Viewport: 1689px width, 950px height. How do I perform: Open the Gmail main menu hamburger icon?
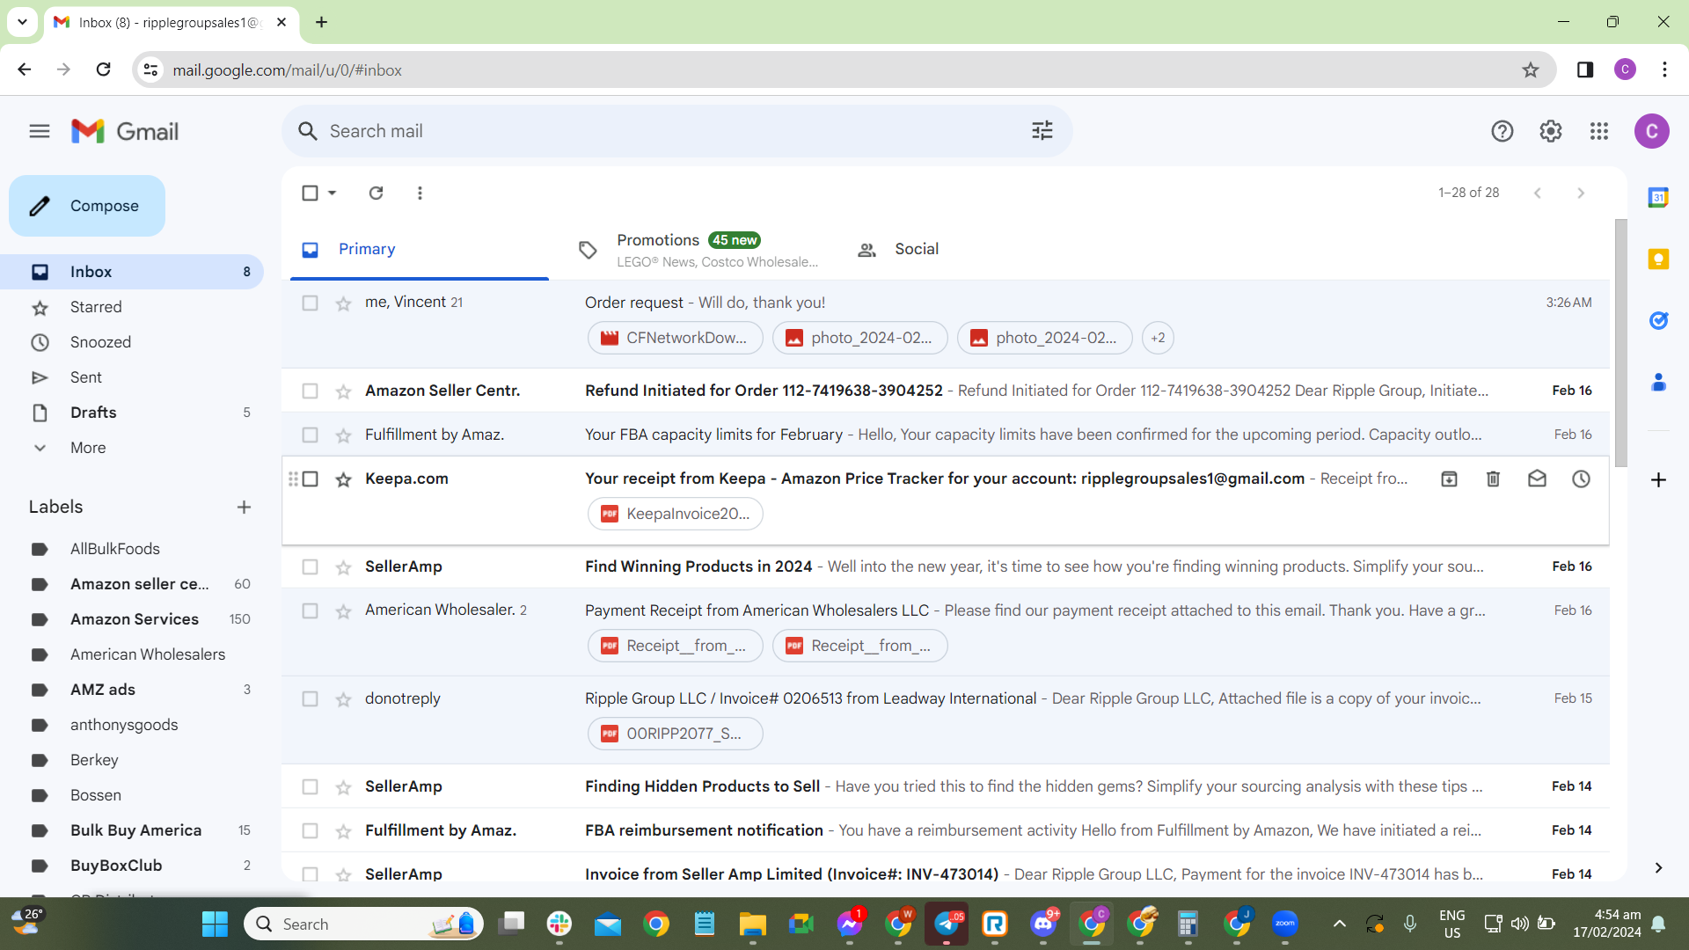40,131
